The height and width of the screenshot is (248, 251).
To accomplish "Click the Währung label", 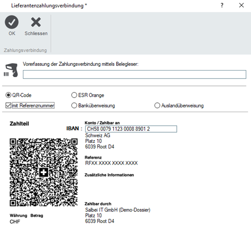I will click(18, 216).
